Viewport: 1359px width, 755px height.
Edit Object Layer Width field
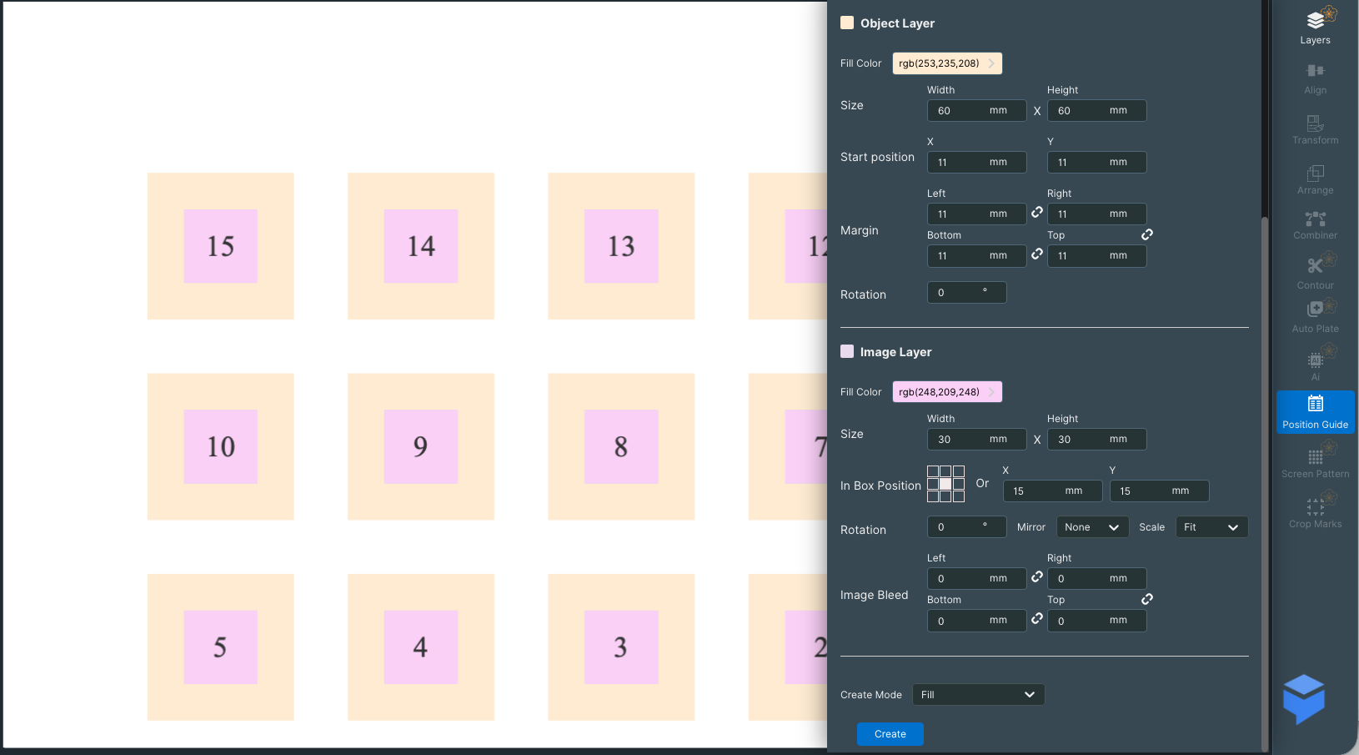[x=976, y=111]
